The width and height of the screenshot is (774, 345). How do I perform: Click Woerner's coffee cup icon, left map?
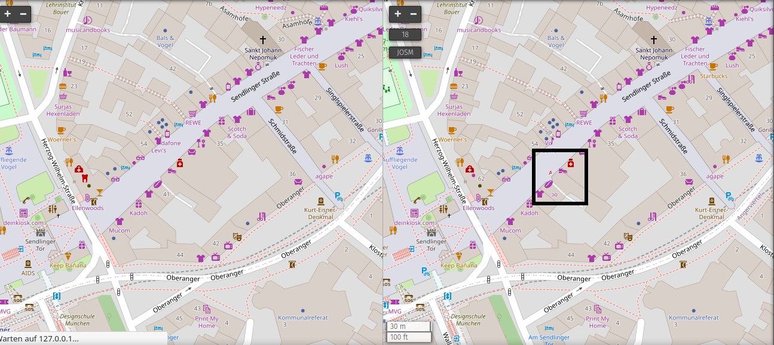point(61,130)
